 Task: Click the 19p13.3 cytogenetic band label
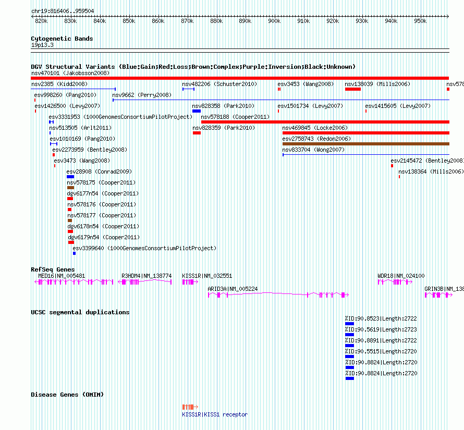click(x=42, y=45)
